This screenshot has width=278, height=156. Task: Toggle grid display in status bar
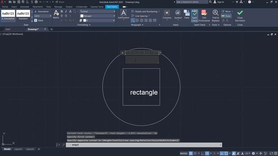click(x=191, y=153)
